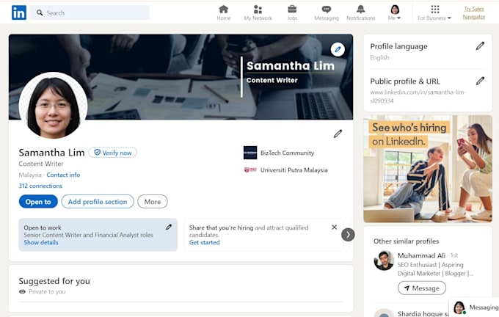
Task: Open the Jobs section
Action: (292, 12)
